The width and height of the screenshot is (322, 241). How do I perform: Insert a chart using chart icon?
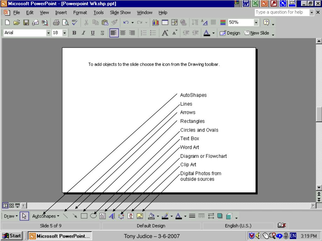[x=156, y=22]
